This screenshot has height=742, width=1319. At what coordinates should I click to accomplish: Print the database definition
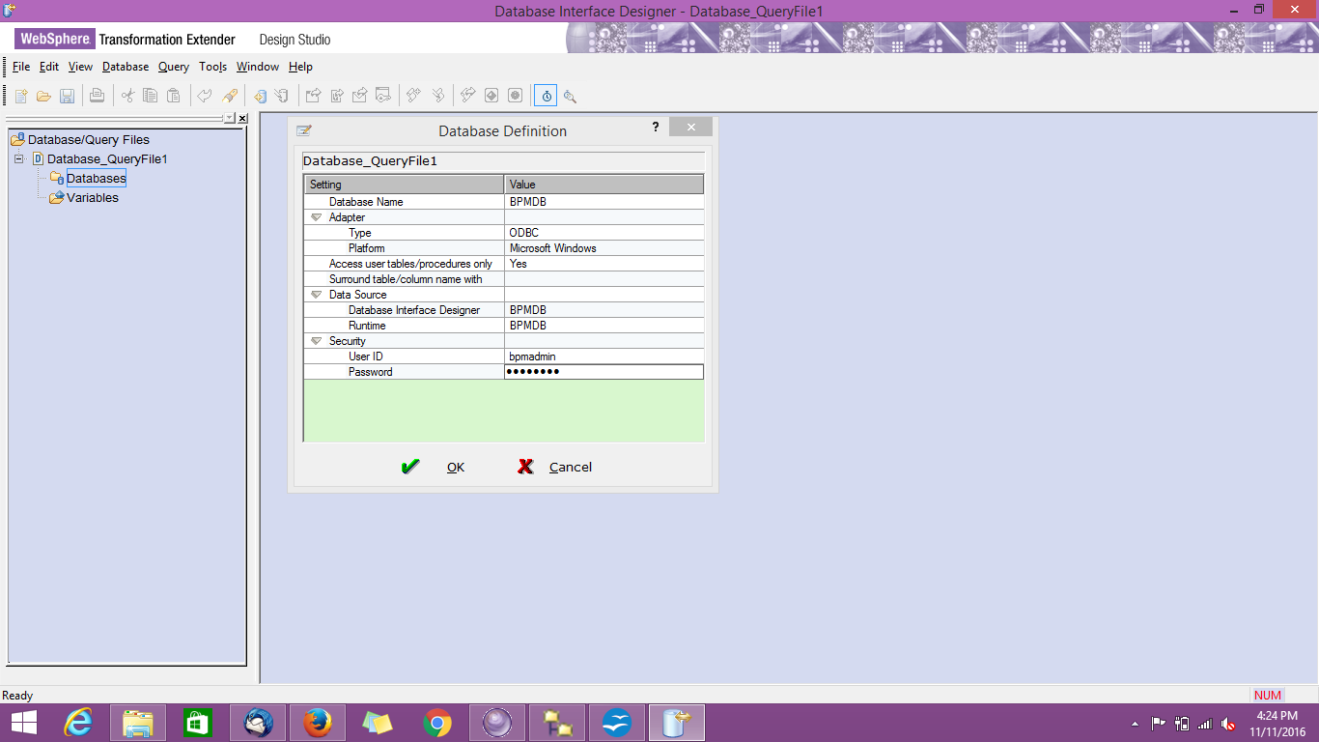tap(97, 95)
